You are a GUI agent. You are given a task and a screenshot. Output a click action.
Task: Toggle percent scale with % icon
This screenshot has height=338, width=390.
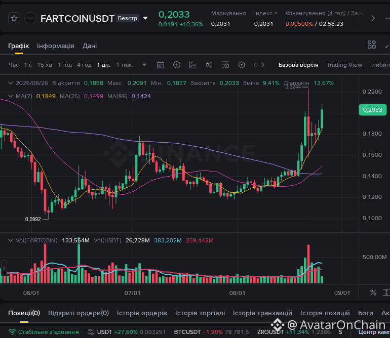pyautogui.click(x=373, y=293)
